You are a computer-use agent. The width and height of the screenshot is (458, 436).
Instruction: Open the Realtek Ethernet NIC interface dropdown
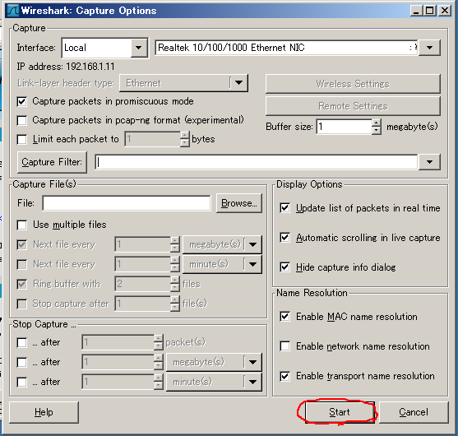pyautogui.click(x=429, y=48)
